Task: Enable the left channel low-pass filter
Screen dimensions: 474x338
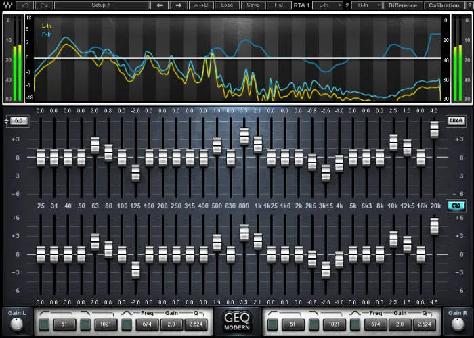Action: tap(85, 324)
